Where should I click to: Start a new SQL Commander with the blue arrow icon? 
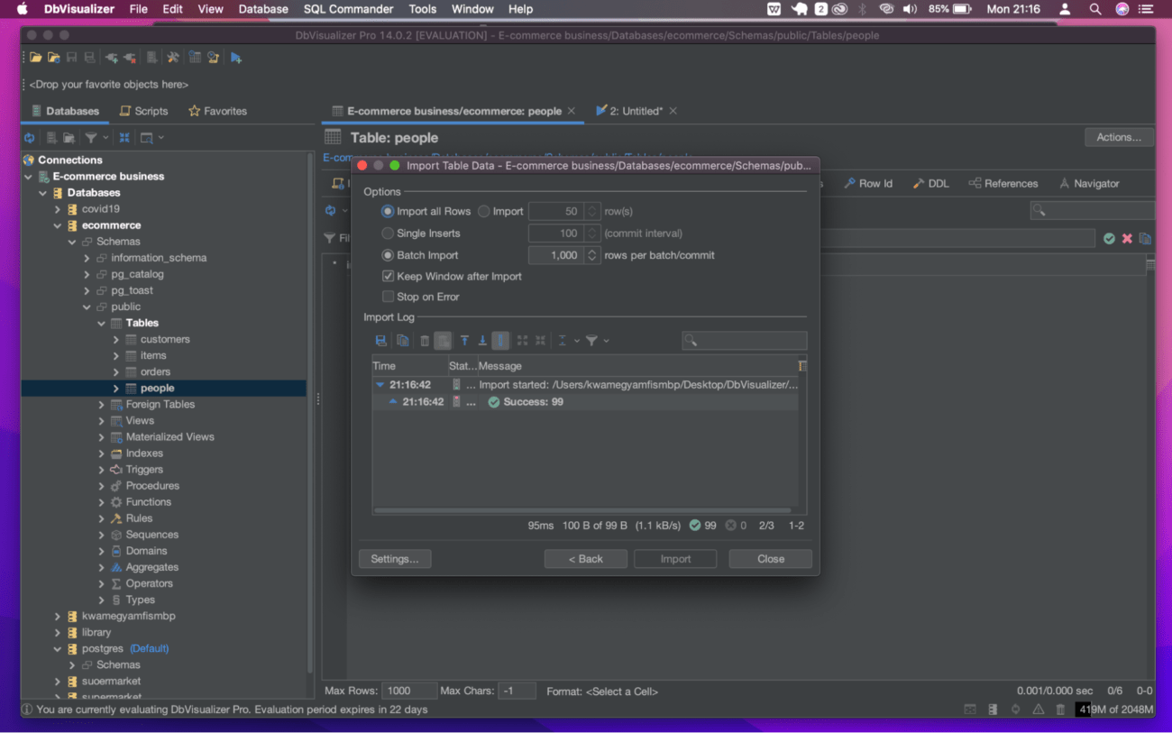click(237, 57)
